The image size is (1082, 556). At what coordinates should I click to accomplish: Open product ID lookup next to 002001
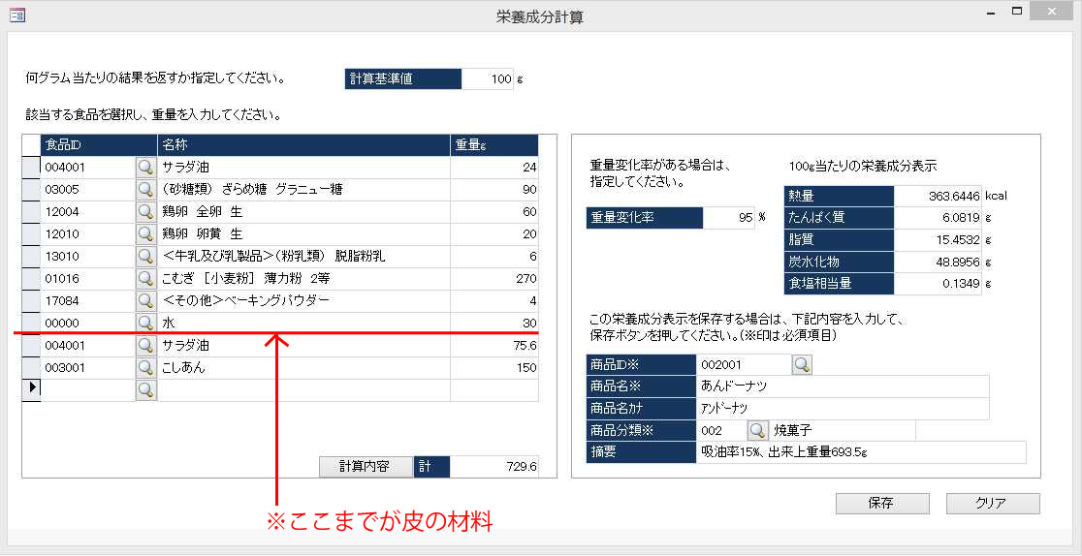click(x=801, y=365)
